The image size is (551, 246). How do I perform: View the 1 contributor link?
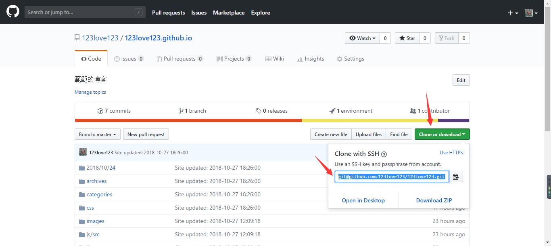pos(430,111)
